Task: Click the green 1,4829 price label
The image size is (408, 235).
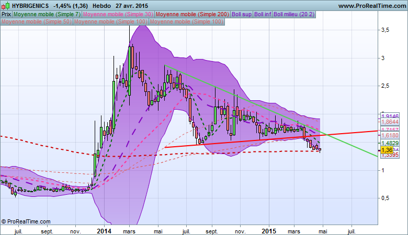Action: pyautogui.click(x=390, y=143)
